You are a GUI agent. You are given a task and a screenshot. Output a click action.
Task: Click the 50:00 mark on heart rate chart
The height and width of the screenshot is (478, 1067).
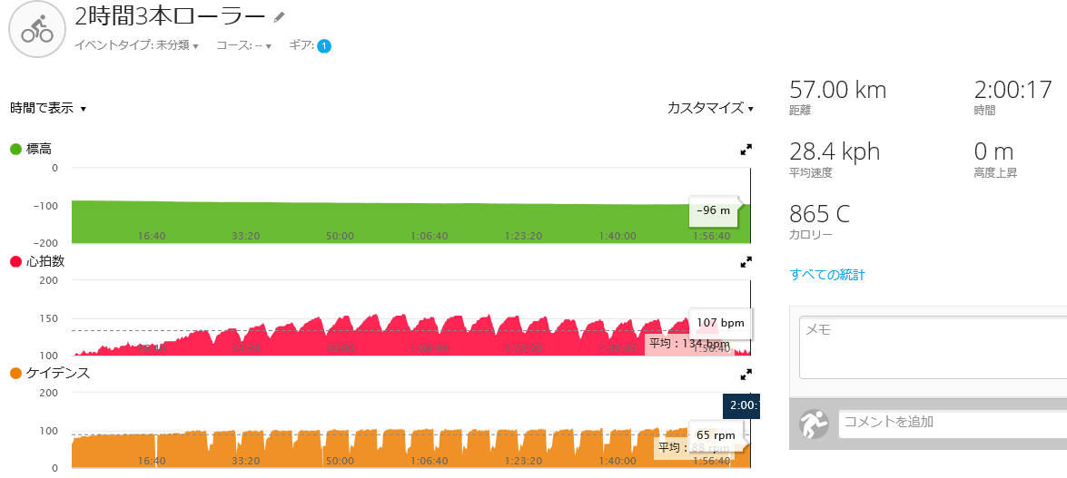click(340, 348)
